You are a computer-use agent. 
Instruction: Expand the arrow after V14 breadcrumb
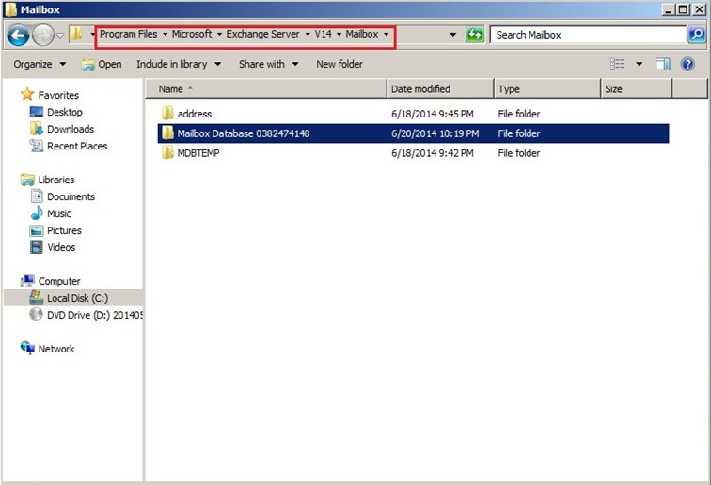tap(339, 35)
